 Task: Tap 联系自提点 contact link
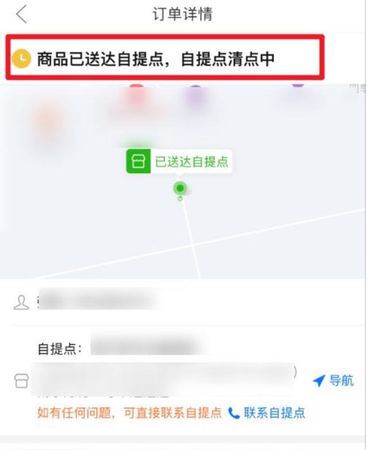[274, 413]
